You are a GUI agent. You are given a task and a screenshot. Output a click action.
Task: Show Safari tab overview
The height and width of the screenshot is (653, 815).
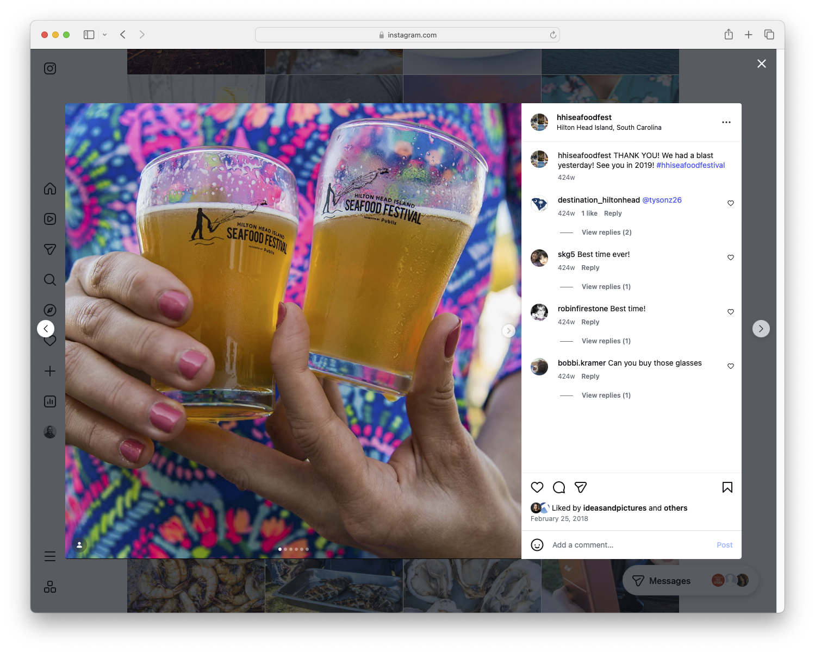(x=769, y=35)
